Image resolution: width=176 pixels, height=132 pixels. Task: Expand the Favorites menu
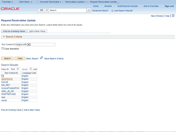pos(7,2)
